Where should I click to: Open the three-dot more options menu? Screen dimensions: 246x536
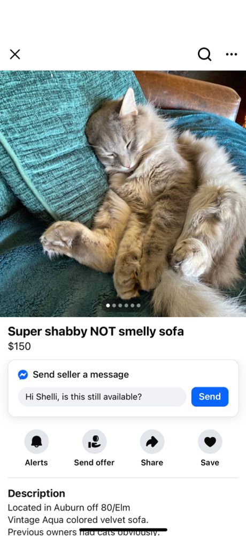pos(232,54)
